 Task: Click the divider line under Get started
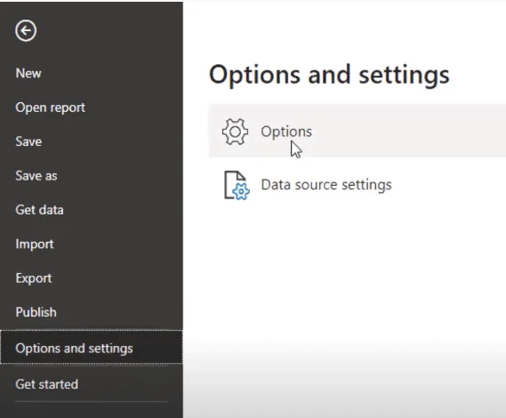(x=92, y=401)
